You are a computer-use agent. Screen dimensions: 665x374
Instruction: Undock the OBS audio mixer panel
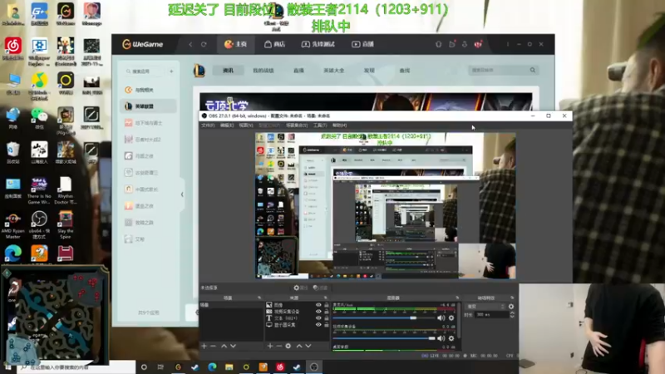[x=457, y=298]
